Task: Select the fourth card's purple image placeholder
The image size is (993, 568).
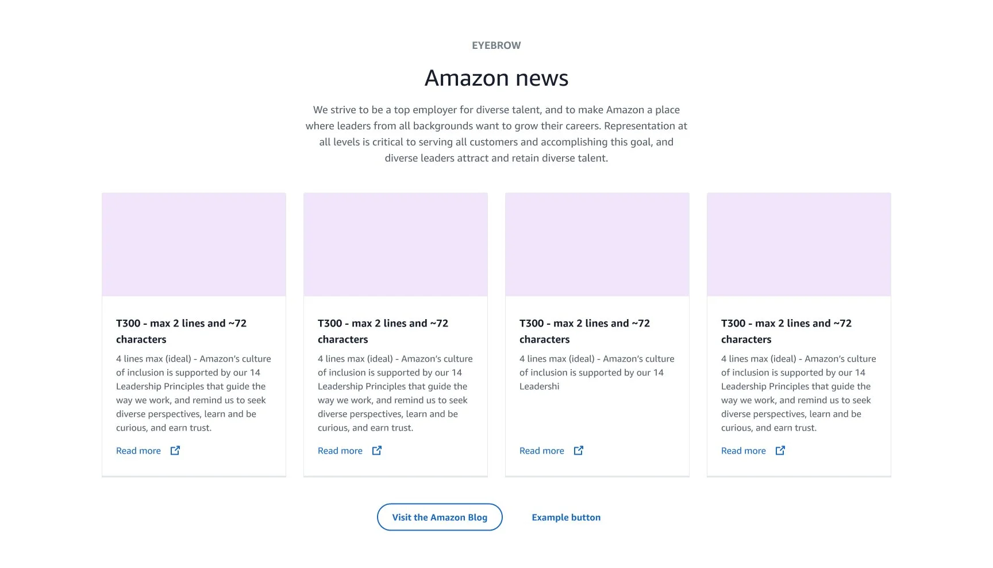Action: [799, 244]
